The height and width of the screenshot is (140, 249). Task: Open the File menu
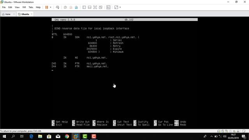pyautogui.click(x=4, y=7)
